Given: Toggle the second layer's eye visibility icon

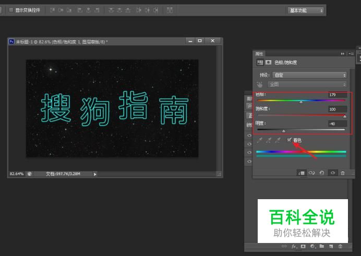Looking at the screenshot, I should pos(249,144).
